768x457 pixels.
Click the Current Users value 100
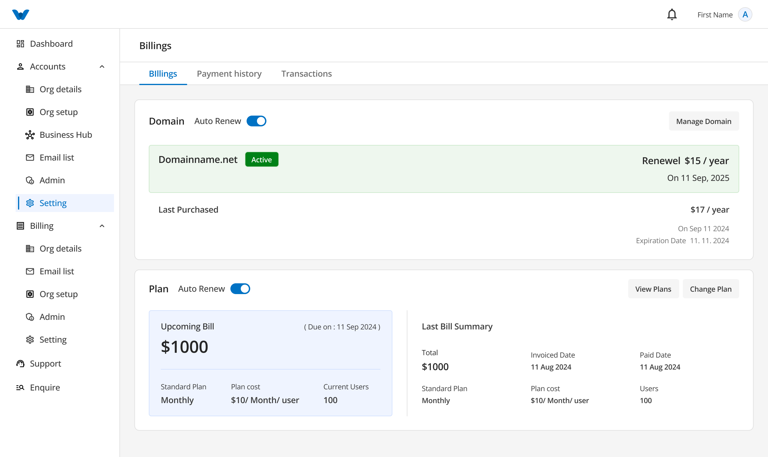[x=330, y=400]
